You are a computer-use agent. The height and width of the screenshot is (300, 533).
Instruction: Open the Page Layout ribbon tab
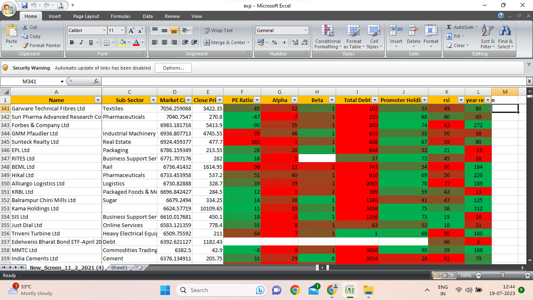point(86,16)
